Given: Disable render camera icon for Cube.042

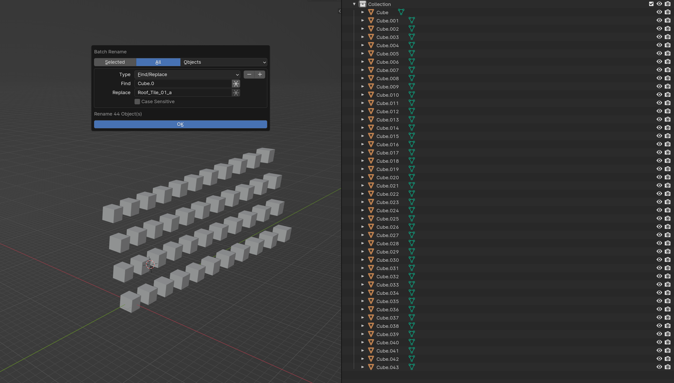Looking at the screenshot, I should [x=668, y=359].
